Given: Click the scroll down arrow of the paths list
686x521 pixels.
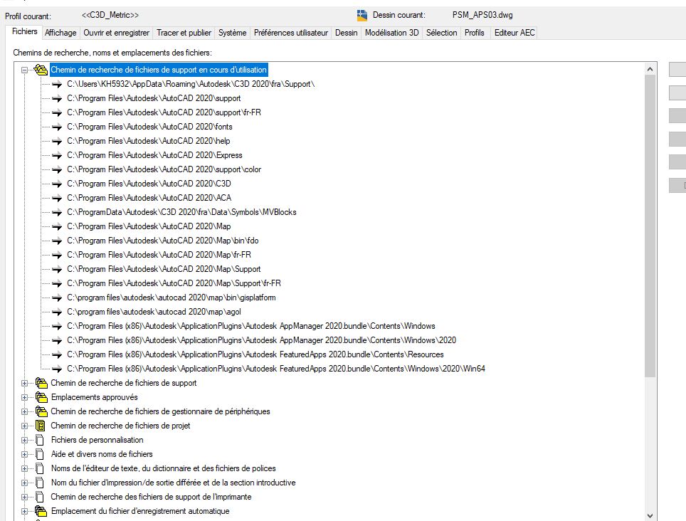Looking at the screenshot, I should tap(650, 516).
